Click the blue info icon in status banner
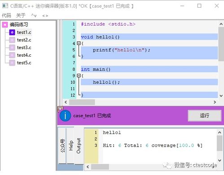This screenshot has width=224, height=175. coord(65,116)
